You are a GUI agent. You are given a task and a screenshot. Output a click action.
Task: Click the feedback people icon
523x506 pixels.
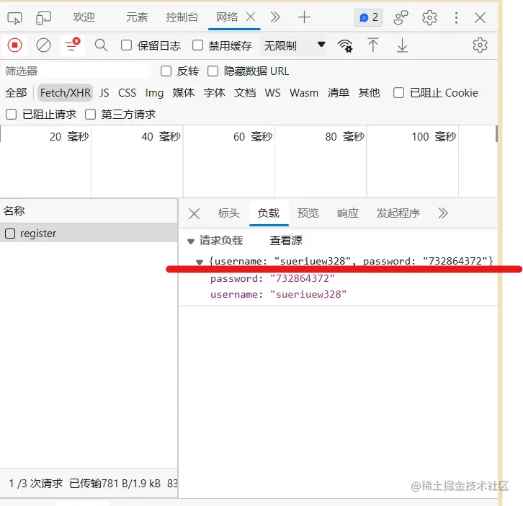pos(401,18)
